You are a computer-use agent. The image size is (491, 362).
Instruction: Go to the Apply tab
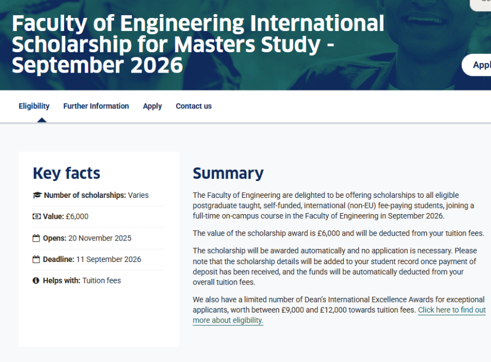coord(152,106)
